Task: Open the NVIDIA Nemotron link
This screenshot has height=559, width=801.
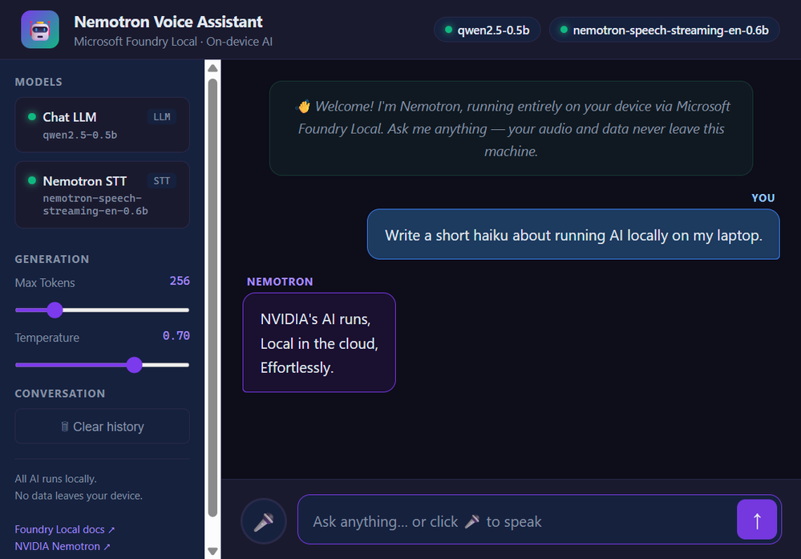Action: [x=62, y=546]
